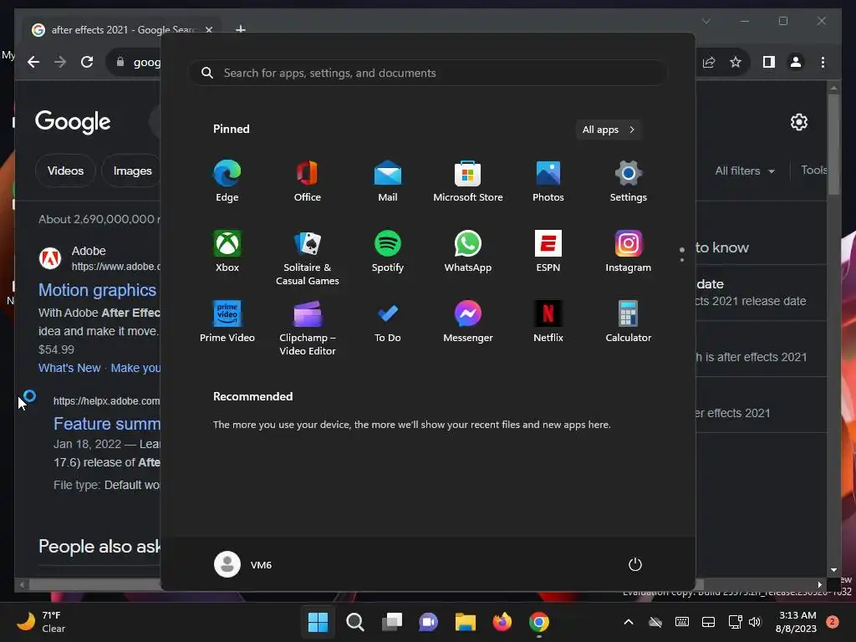Open the volume control in system tray
This screenshot has width=856, height=642.
755,622
